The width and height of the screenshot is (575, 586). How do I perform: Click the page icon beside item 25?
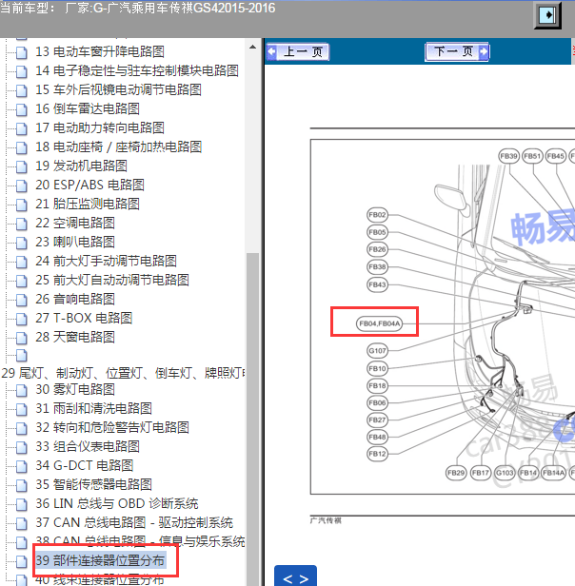22,282
